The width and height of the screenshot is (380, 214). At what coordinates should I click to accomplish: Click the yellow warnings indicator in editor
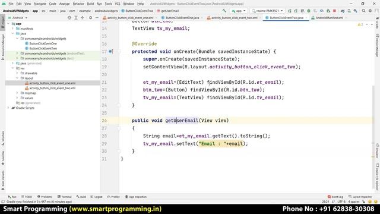360,24
